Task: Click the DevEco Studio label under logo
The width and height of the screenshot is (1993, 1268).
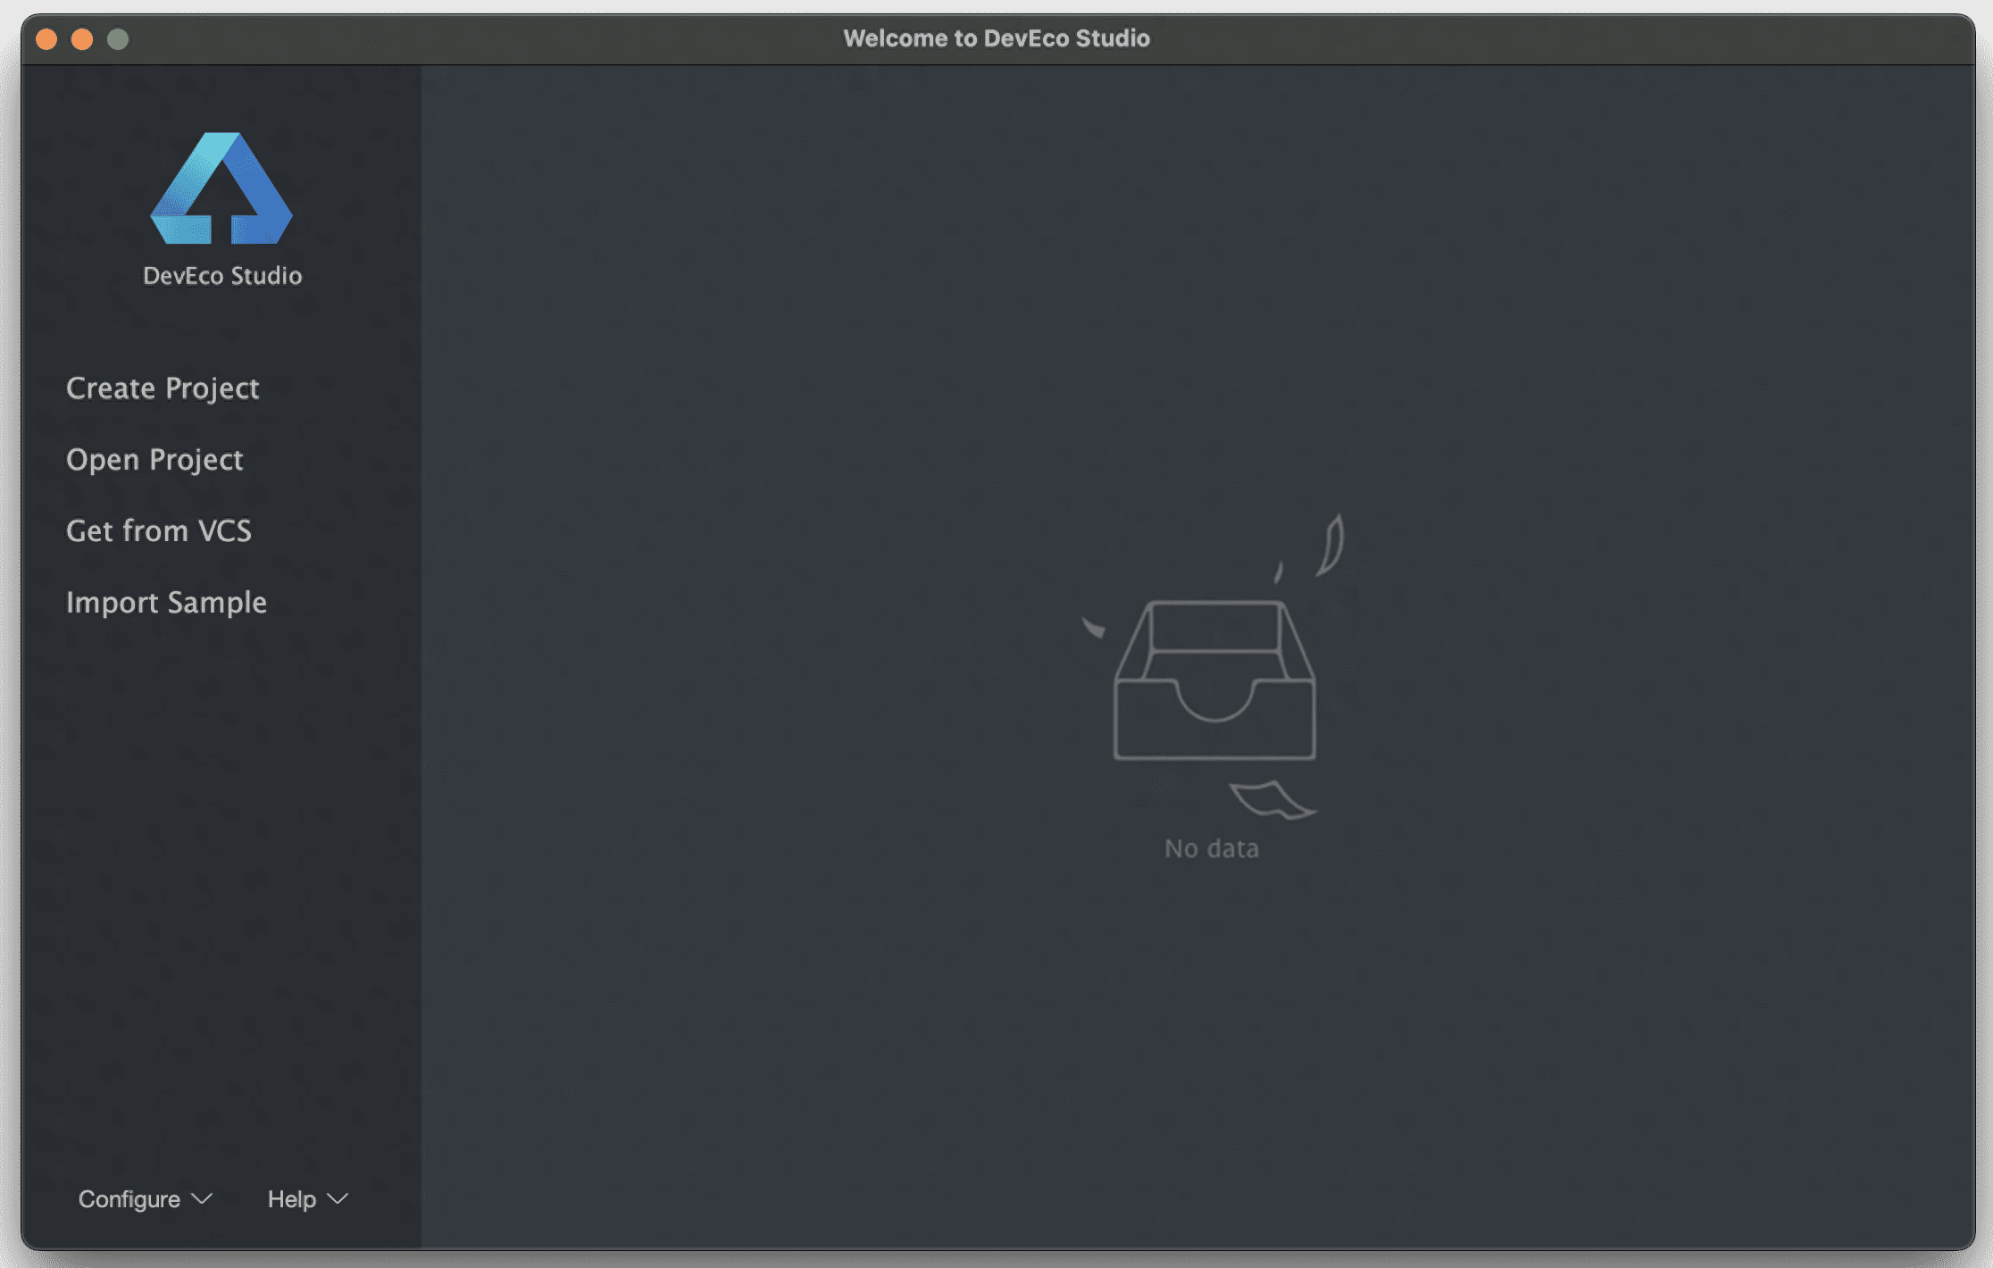Action: 222,276
